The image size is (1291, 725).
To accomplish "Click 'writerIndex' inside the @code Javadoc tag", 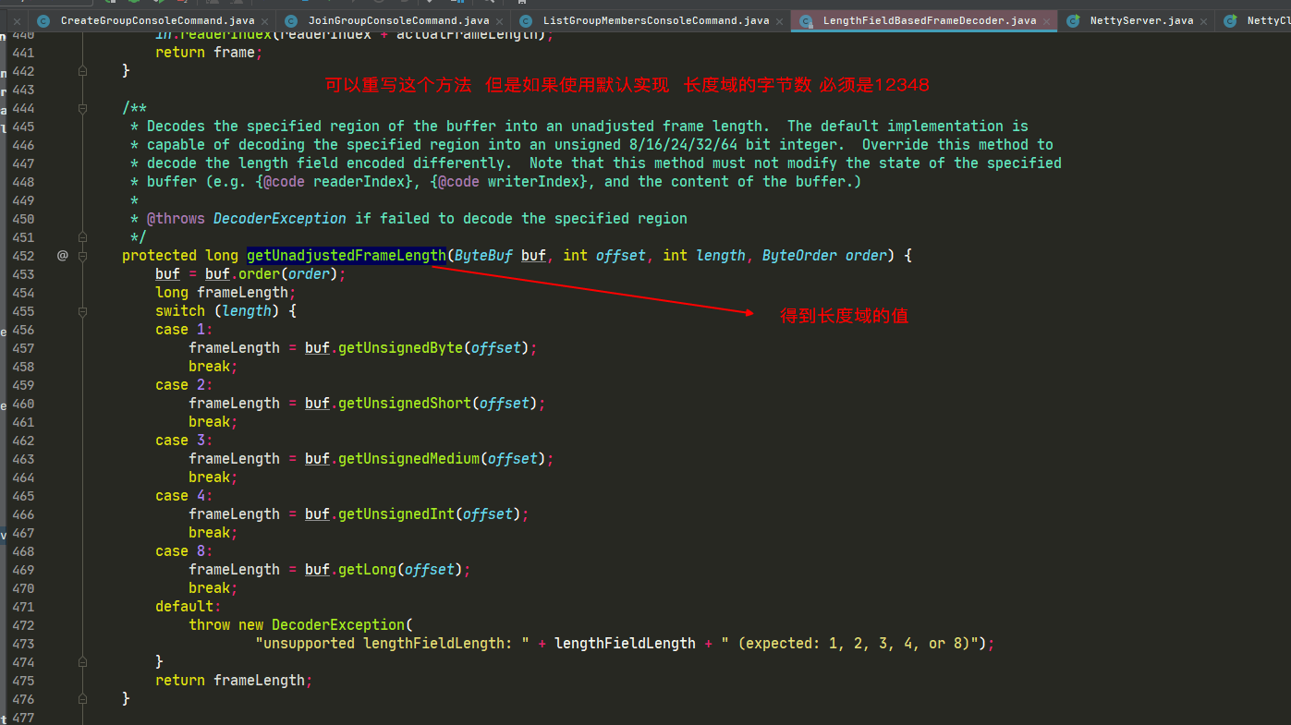I will 533,182.
